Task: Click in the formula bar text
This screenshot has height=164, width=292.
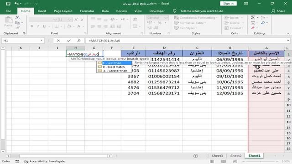Action: click(186, 41)
